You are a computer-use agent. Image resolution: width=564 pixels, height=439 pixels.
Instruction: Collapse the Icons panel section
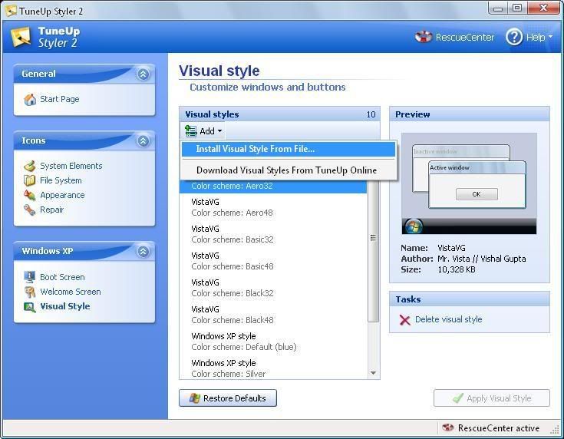tap(143, 141)
